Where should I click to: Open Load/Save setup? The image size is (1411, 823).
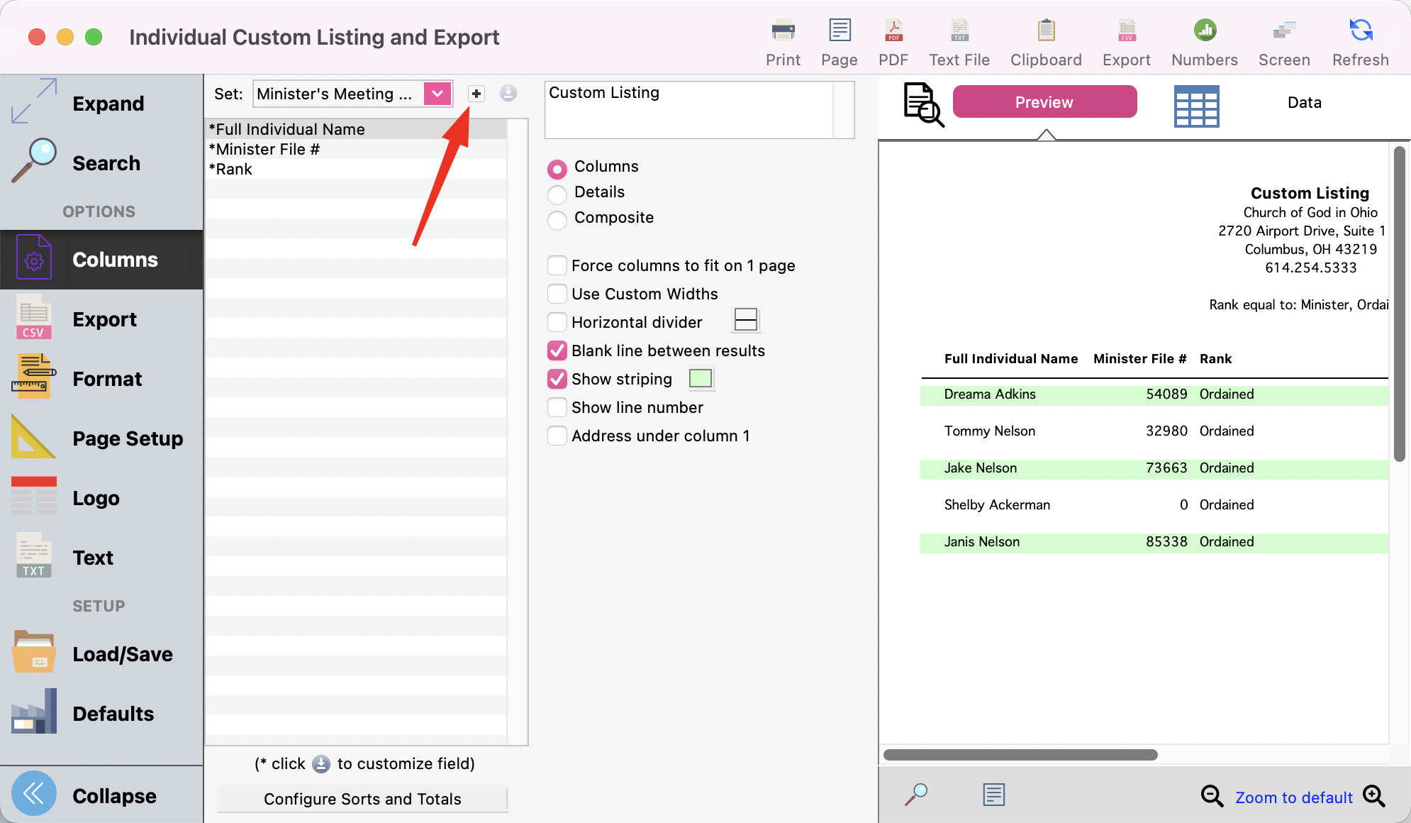(101, 654)
